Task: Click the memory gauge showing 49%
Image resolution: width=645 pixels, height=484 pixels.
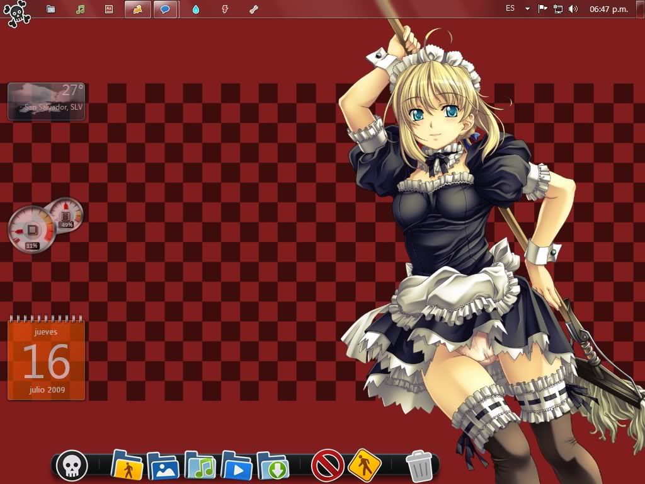Action: (x=66, y=216)
